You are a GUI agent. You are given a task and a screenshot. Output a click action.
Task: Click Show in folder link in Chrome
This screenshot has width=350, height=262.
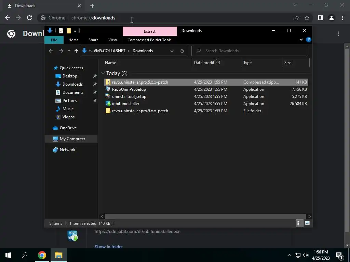(x=108, y=247)
